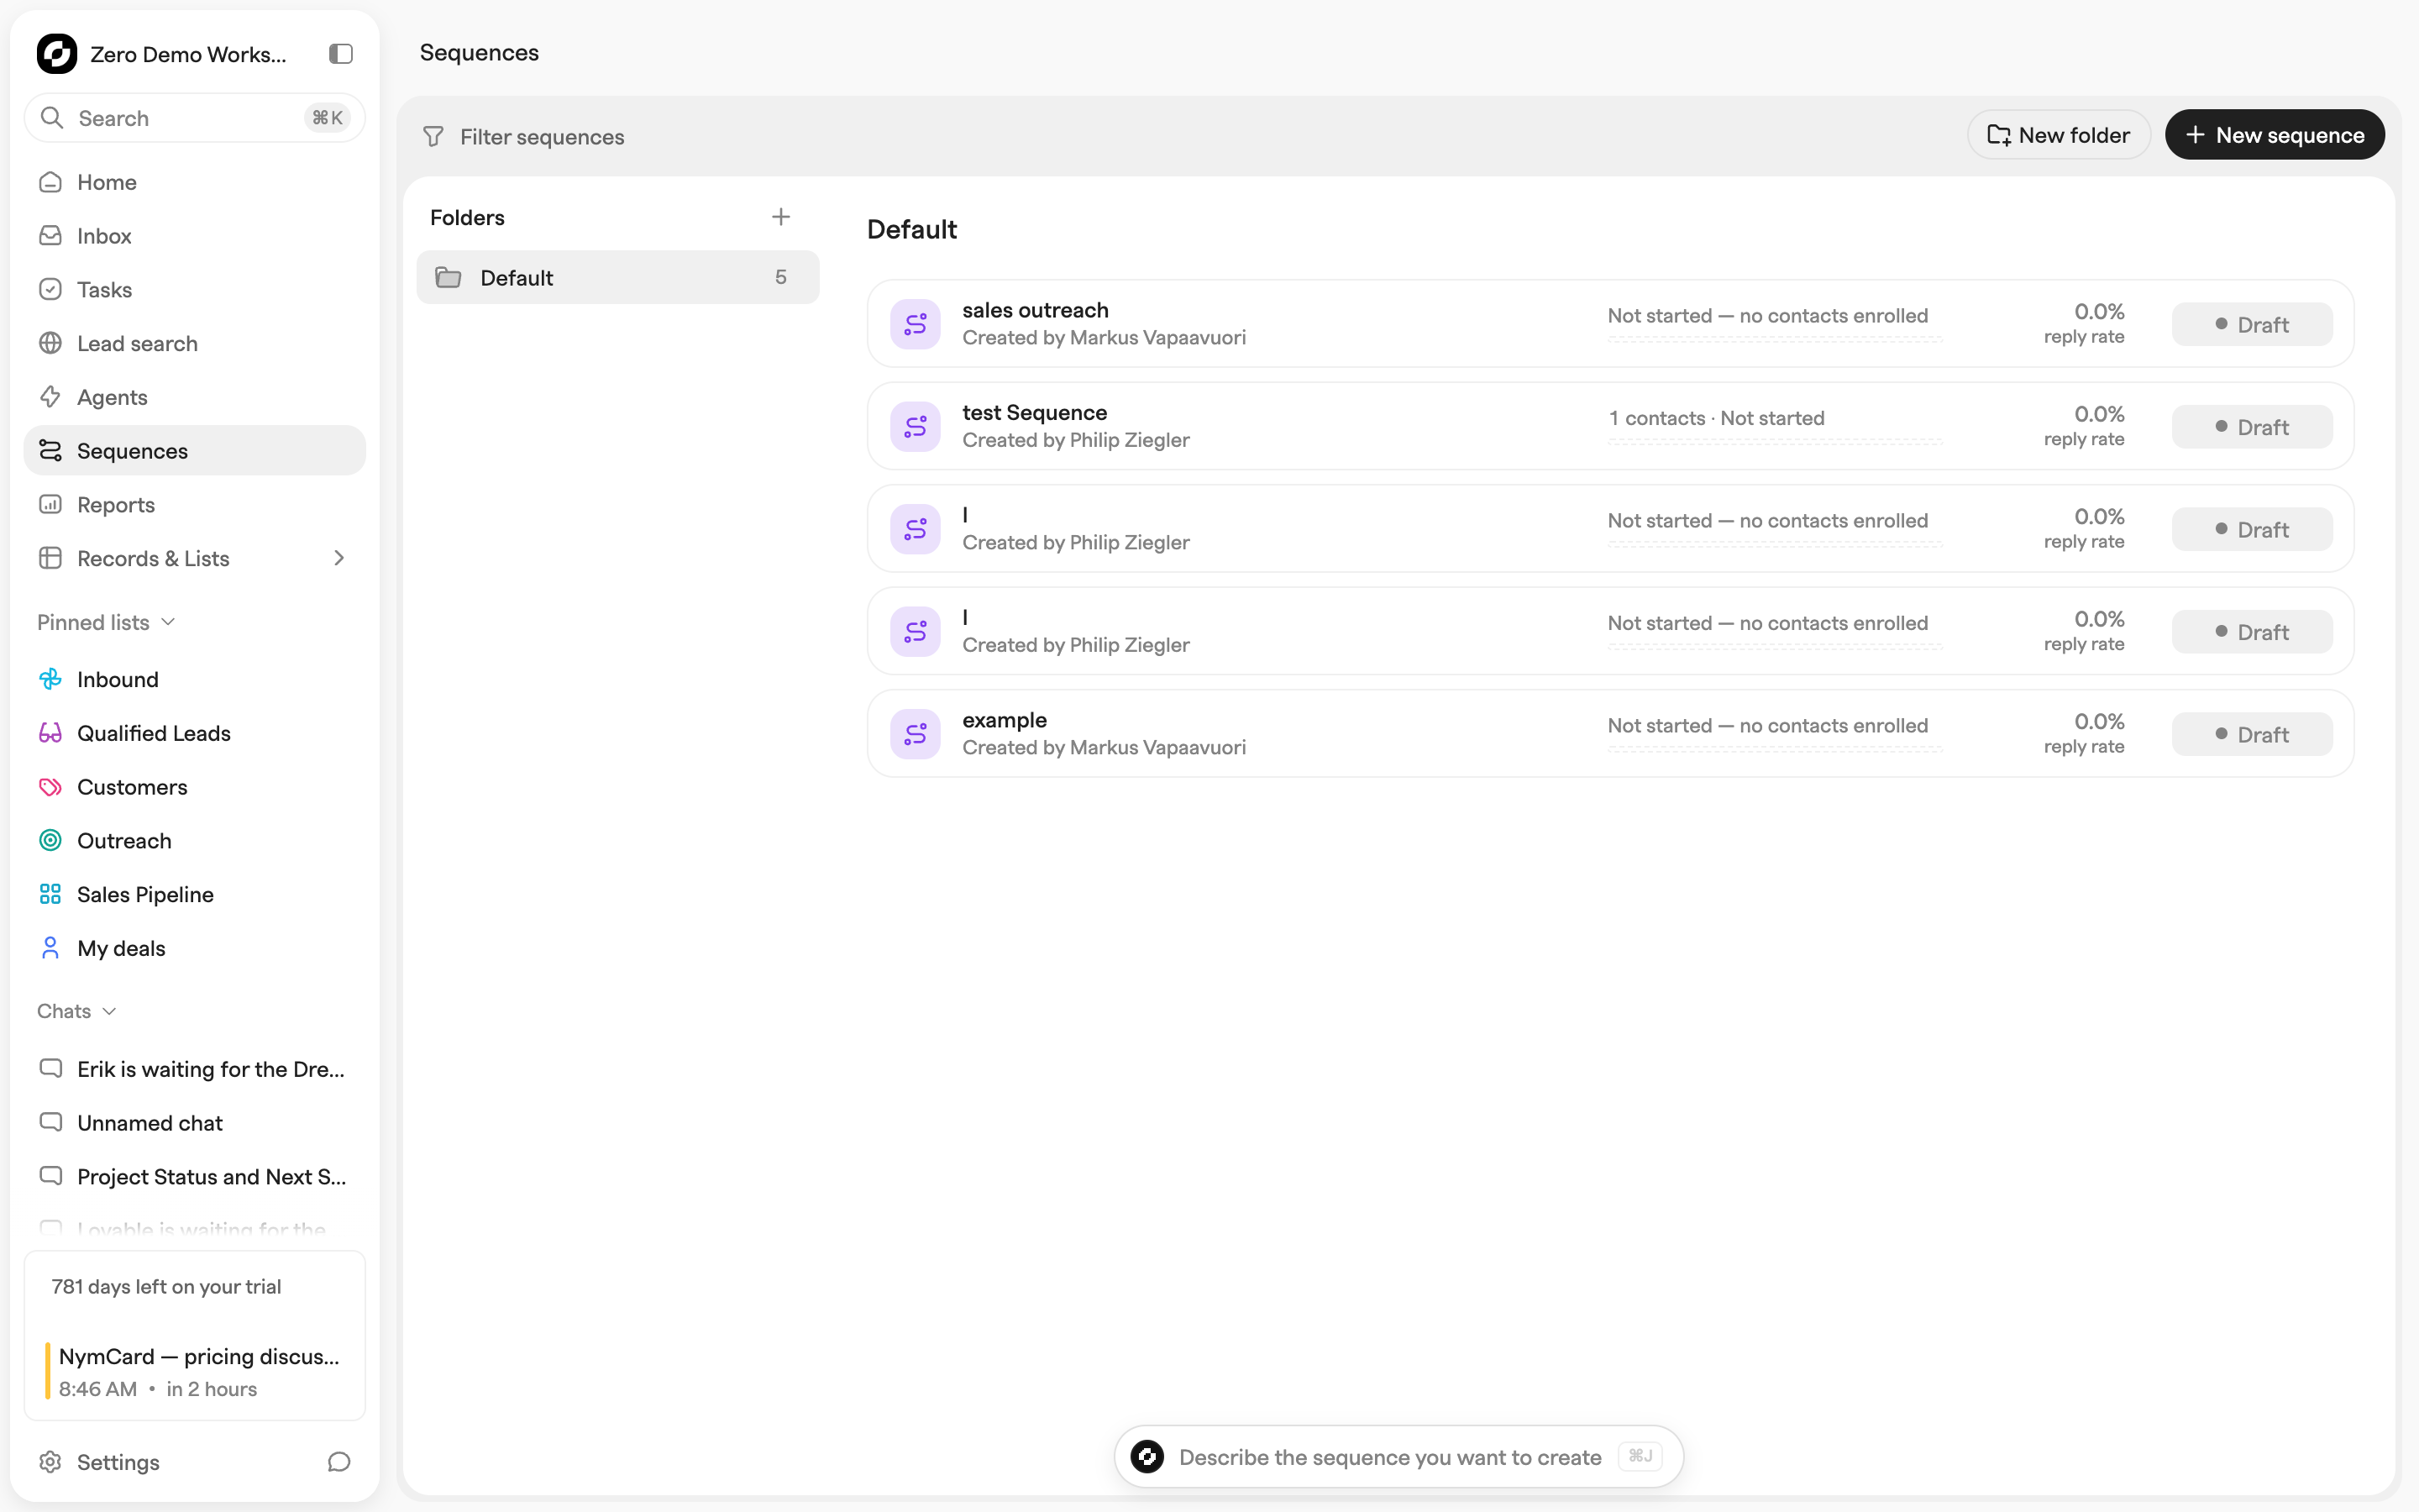Click the example sequence purple icon
The height and width of the screenshot is (1512, 2419).
pos(915,734)
